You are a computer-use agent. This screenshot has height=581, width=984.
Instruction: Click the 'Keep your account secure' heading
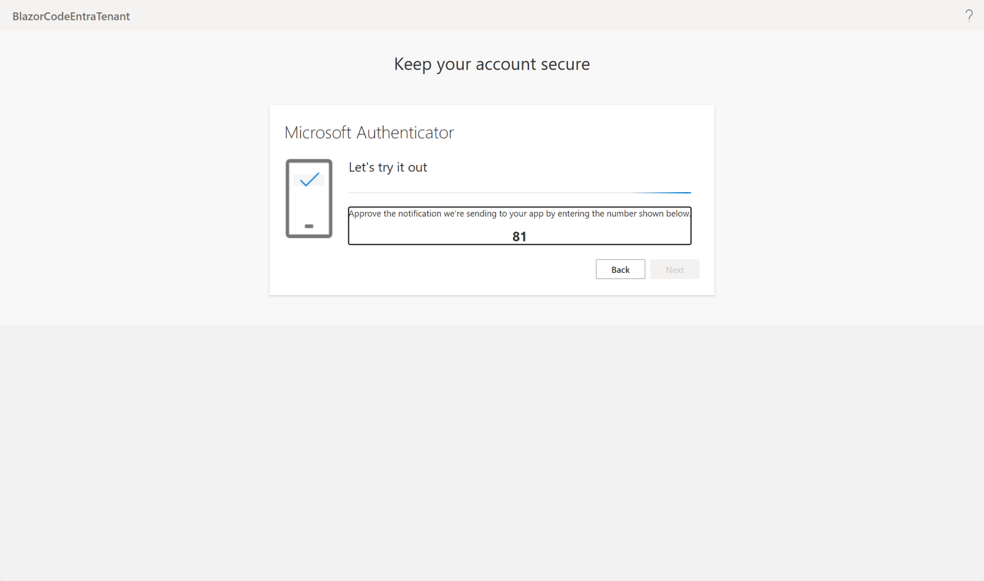coord(492,64)
